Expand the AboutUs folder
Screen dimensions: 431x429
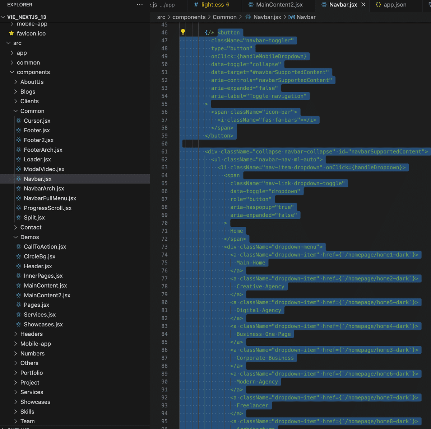click(15, 82)
